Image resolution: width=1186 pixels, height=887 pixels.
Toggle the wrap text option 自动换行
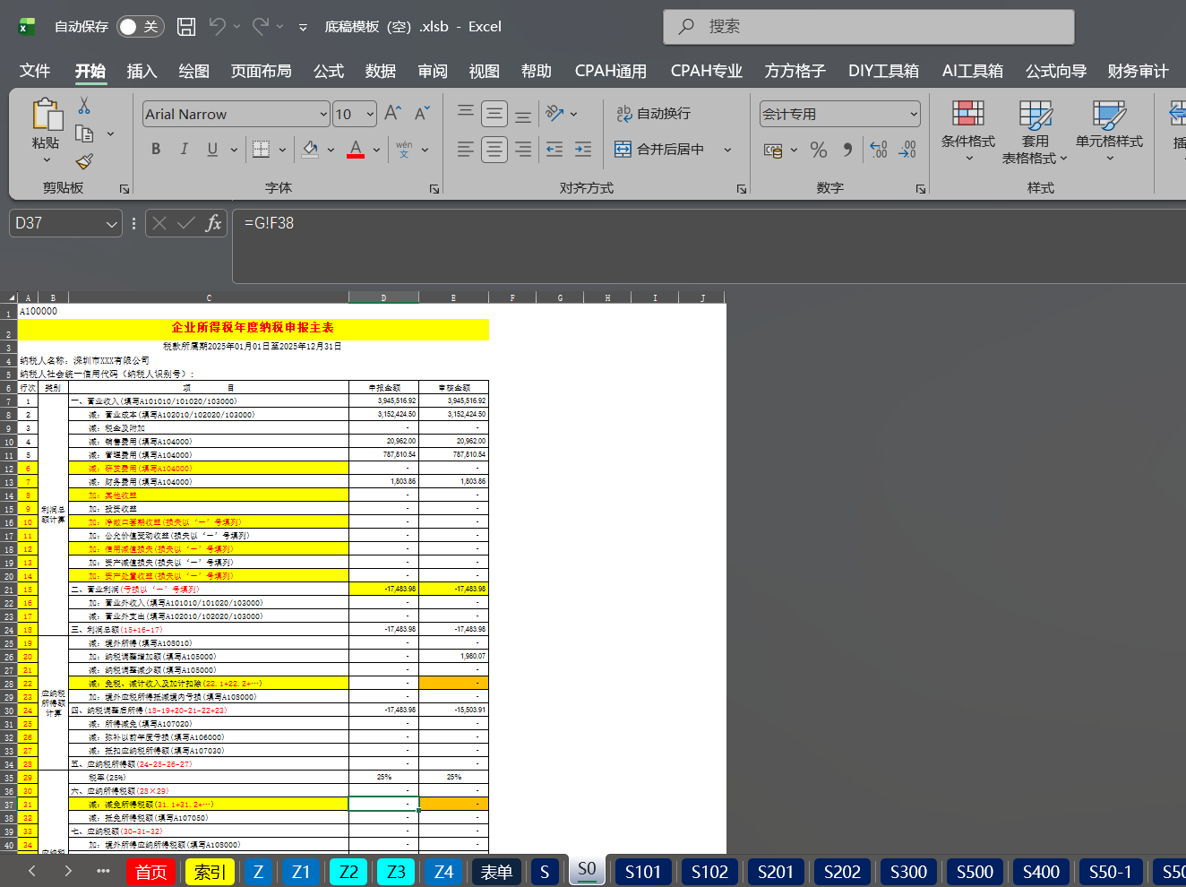coord(653,114)
